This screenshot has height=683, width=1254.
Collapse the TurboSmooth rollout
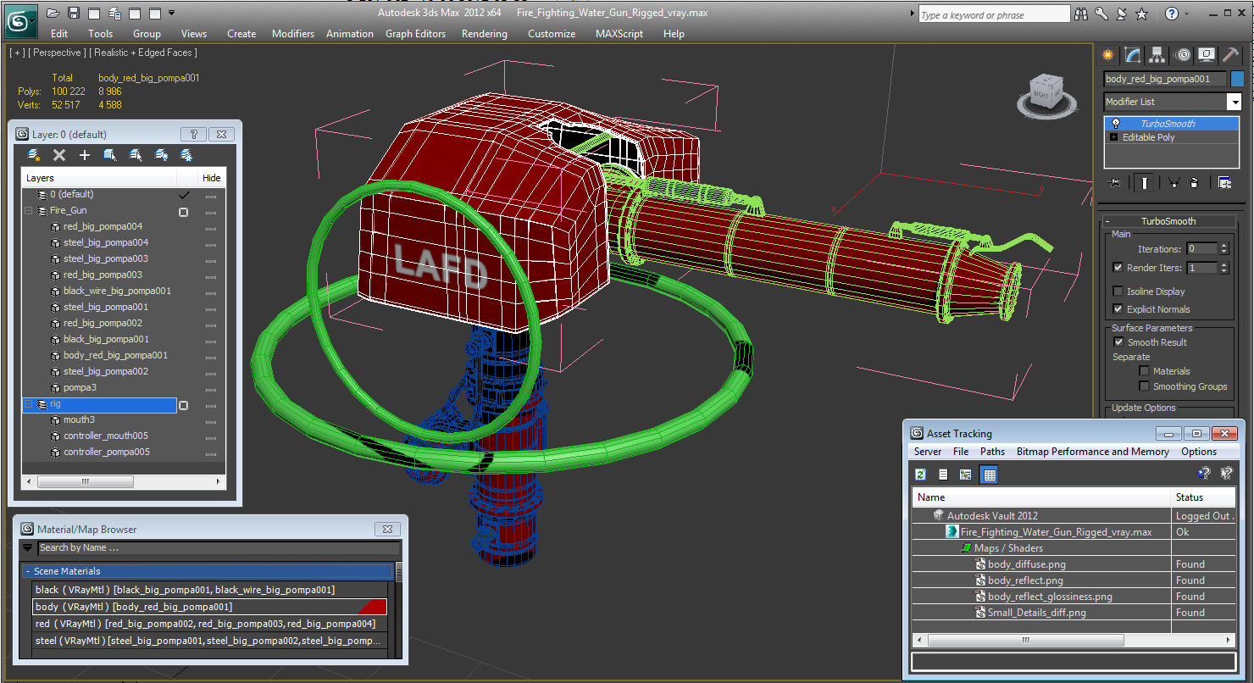pyautogui.click(x=1109, y=221)
